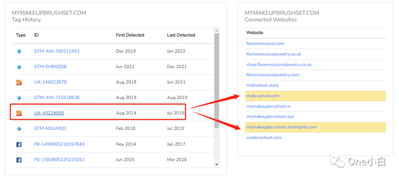Click the Tag History scrollbar down arrow
The height and width of the screenshot is (179, 399).
point(216,165)
